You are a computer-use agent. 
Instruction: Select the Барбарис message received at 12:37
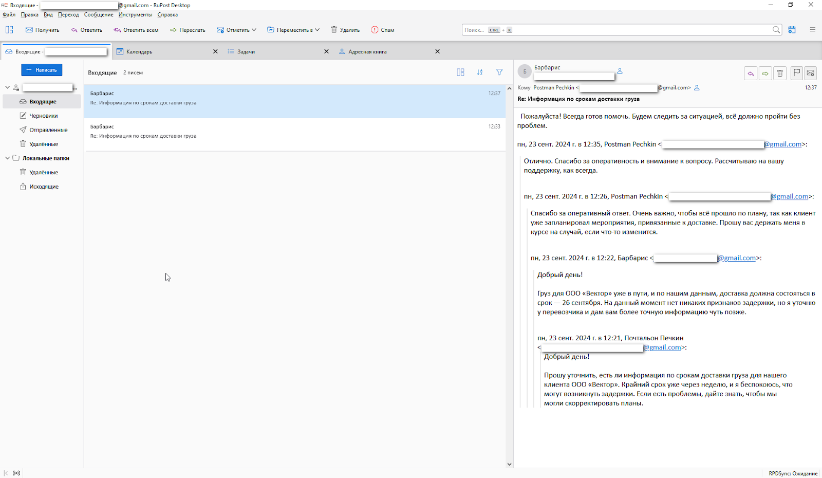(x=295, y=101)
